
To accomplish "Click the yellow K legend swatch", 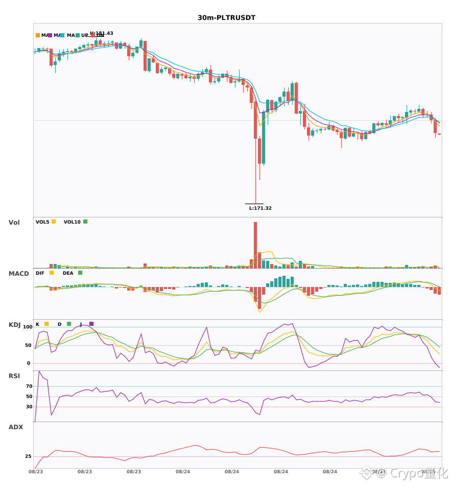I will pos(46,324).
